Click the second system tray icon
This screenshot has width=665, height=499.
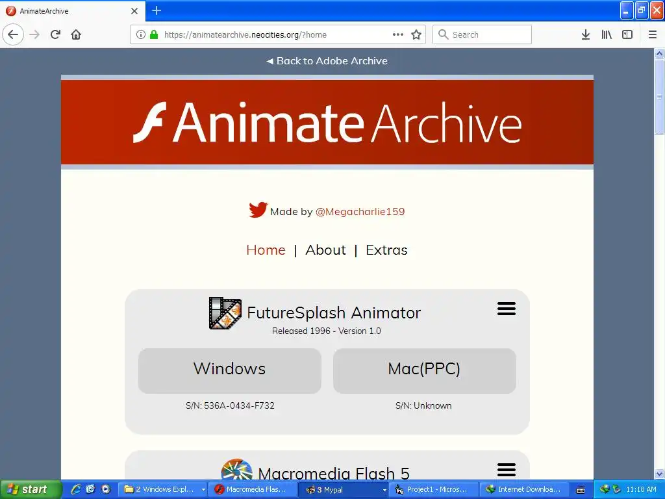pos(616,489)
